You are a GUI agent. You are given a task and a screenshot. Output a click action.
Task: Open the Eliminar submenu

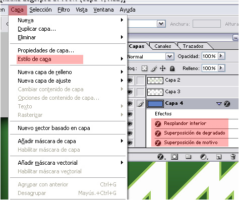coord(68,37)
